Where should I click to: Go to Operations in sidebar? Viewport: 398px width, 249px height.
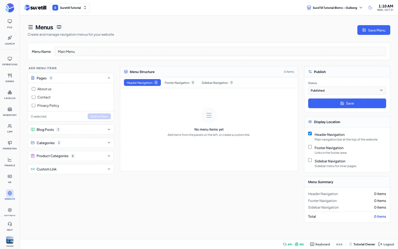click(10, 61)
